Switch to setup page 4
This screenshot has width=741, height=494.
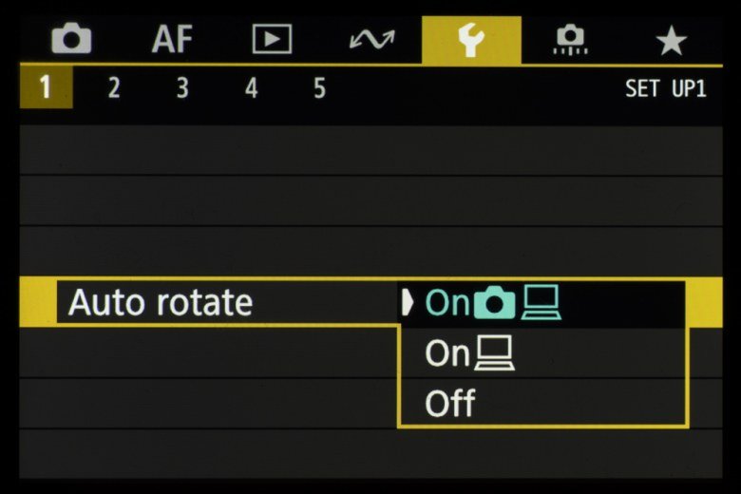251,89
